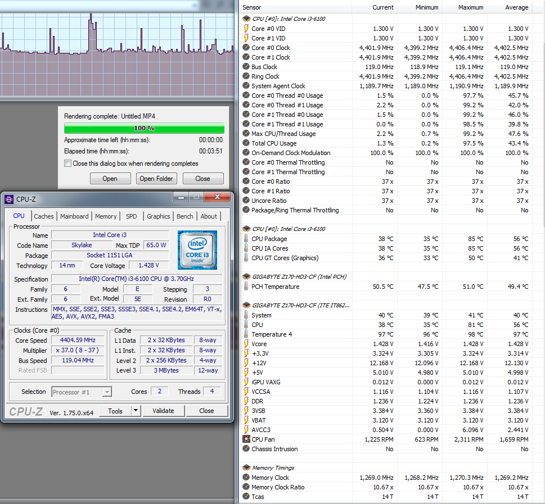
Task: Open the About tab in CPU-Z
Action: [209, 216]
